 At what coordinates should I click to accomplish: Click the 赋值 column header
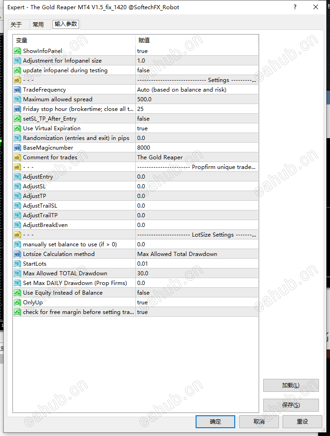coord(197,41)
